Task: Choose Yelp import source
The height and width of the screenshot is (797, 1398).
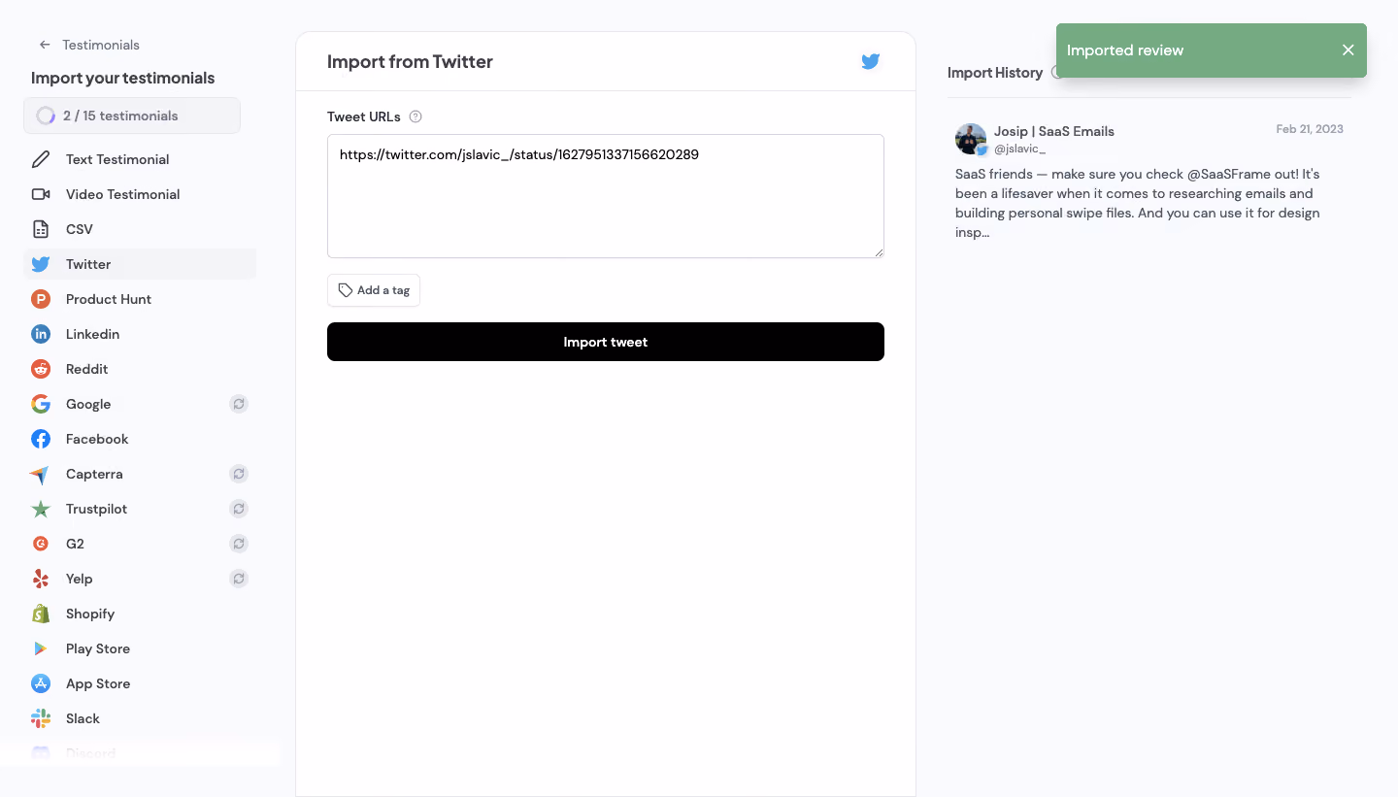Action: tap(140, 579)
